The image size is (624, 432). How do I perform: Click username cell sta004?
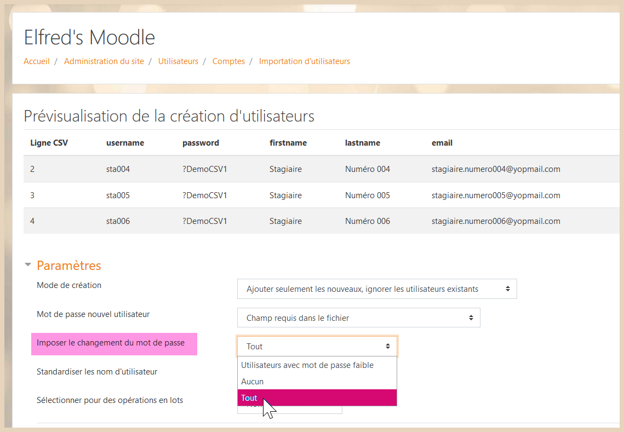tap(118, 169)
